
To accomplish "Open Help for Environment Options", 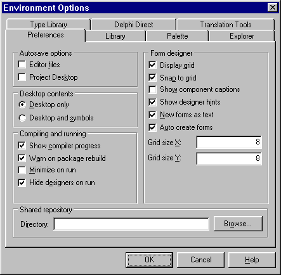I will click(252, 260).
